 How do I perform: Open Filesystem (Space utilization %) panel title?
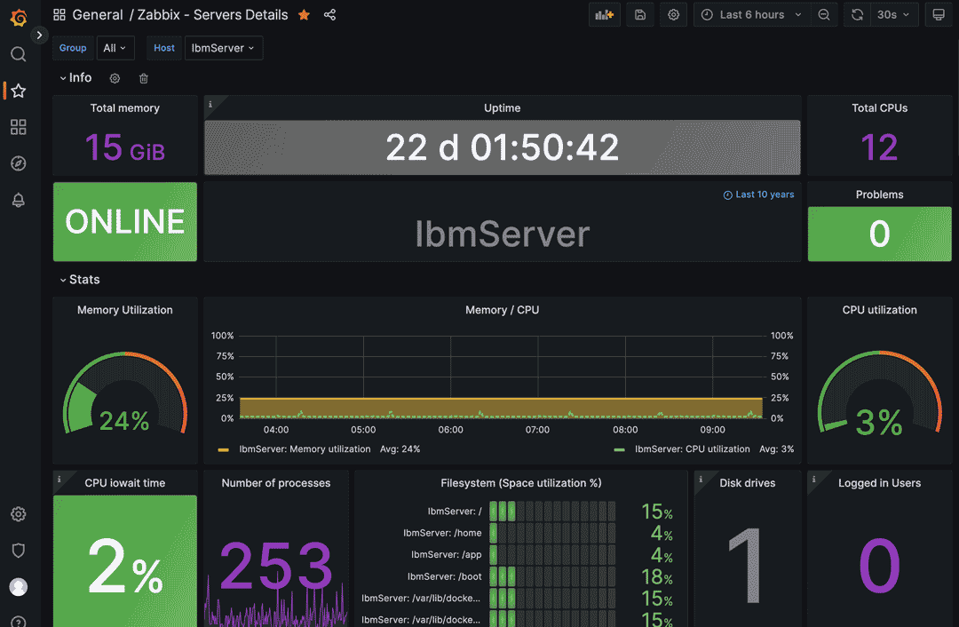(521, 483)
